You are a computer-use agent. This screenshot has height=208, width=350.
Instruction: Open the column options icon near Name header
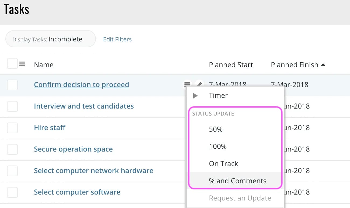22,64
